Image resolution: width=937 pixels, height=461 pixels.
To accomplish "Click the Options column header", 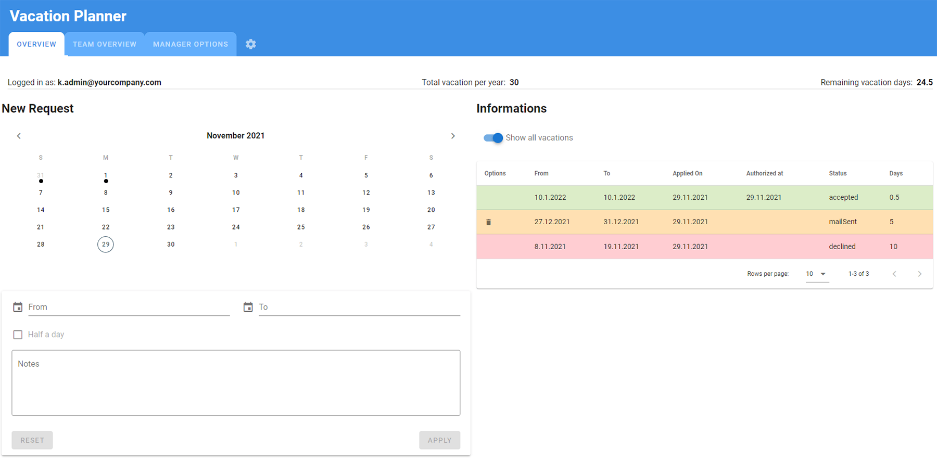I will coord(495,173).
